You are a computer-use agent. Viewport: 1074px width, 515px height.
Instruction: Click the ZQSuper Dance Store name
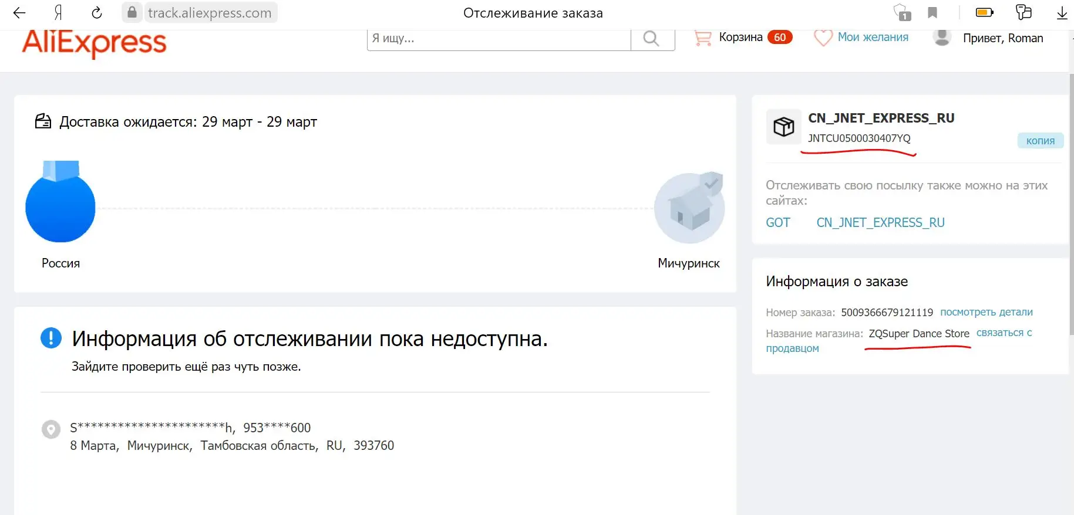click(x=919, y=334)
